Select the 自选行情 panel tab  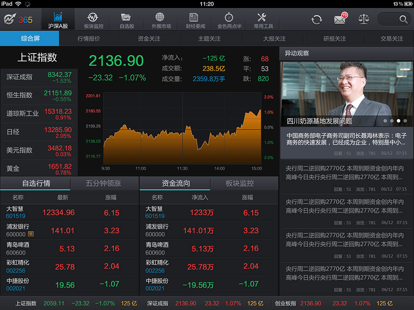36,183
